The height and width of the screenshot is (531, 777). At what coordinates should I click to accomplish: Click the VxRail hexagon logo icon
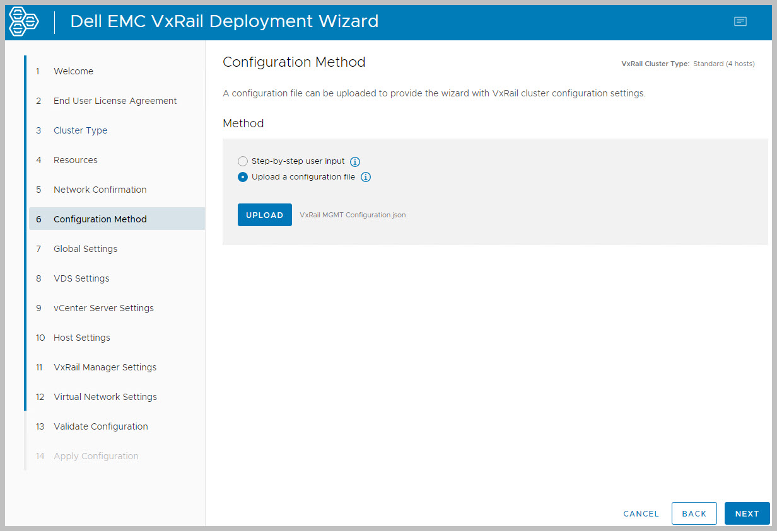click(24, 21)
